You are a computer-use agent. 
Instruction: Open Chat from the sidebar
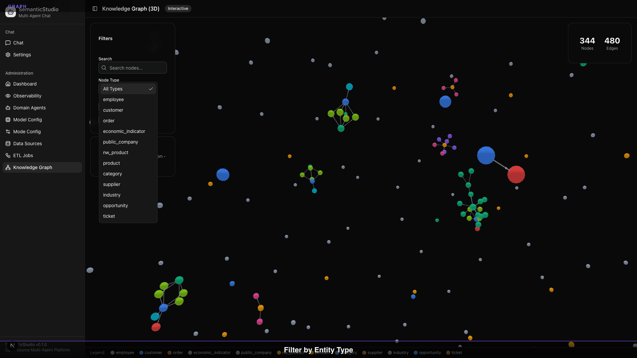coord(42,43)
